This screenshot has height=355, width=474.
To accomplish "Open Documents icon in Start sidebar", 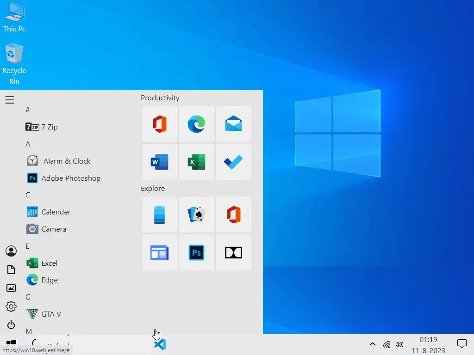I will click(11, 269).
